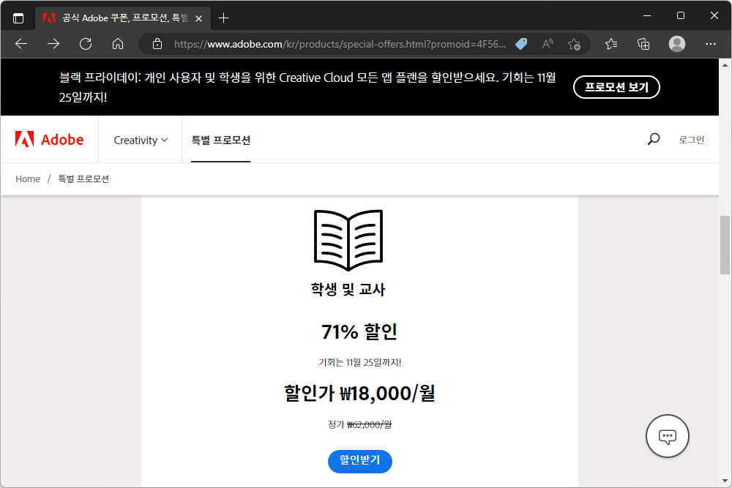732x488 pixels.
Task: Click the 기회는 11월 25일까지! text
Action: click(360, 362)
